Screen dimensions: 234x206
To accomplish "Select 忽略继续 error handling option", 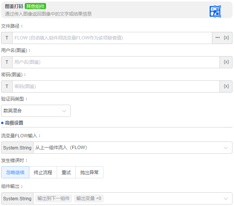I will click(x=15, y=172).
